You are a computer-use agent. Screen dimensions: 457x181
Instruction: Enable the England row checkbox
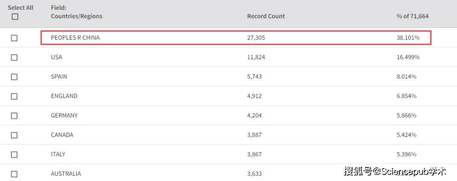[14, 96]
